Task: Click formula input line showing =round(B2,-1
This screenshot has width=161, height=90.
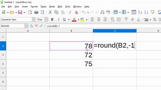Action: [x=103, y=26]
